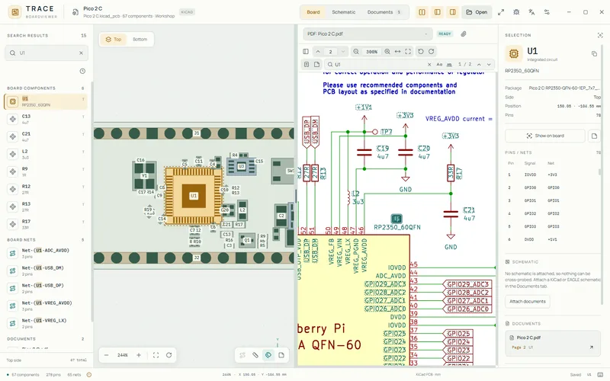Select pin 1 IOVDD row in pins table
The width and height of the screenshot is (610, 381).
[x=552, y=175]
